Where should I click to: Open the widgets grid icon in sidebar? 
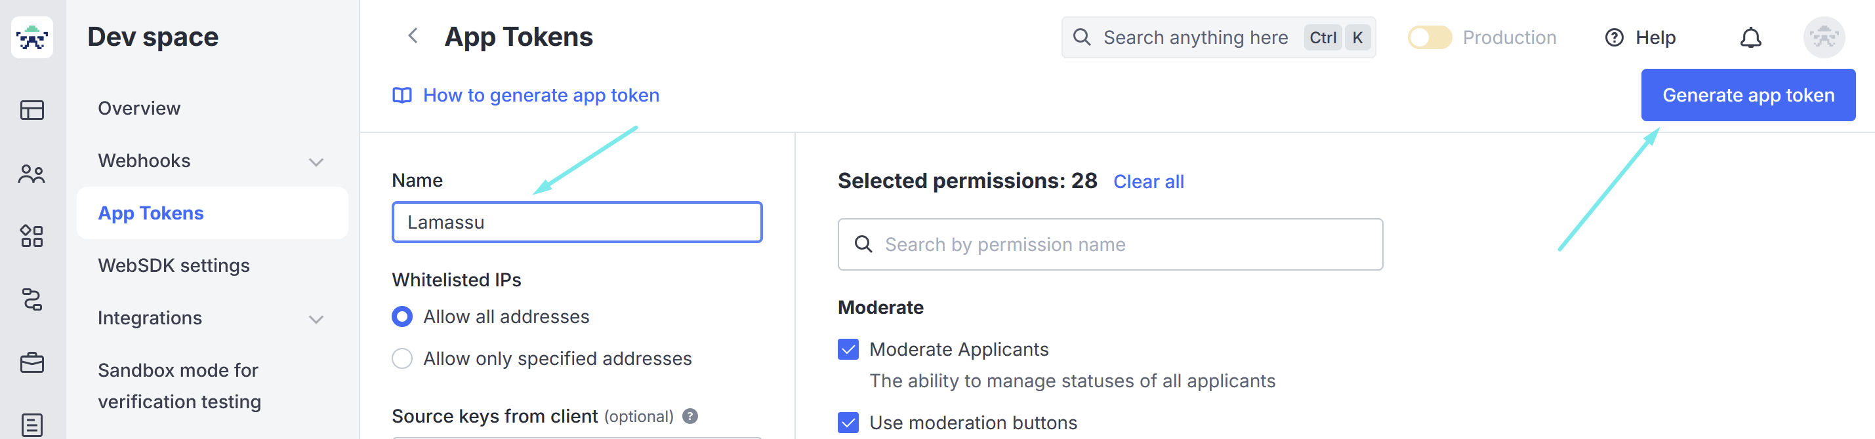coord(32,237)
